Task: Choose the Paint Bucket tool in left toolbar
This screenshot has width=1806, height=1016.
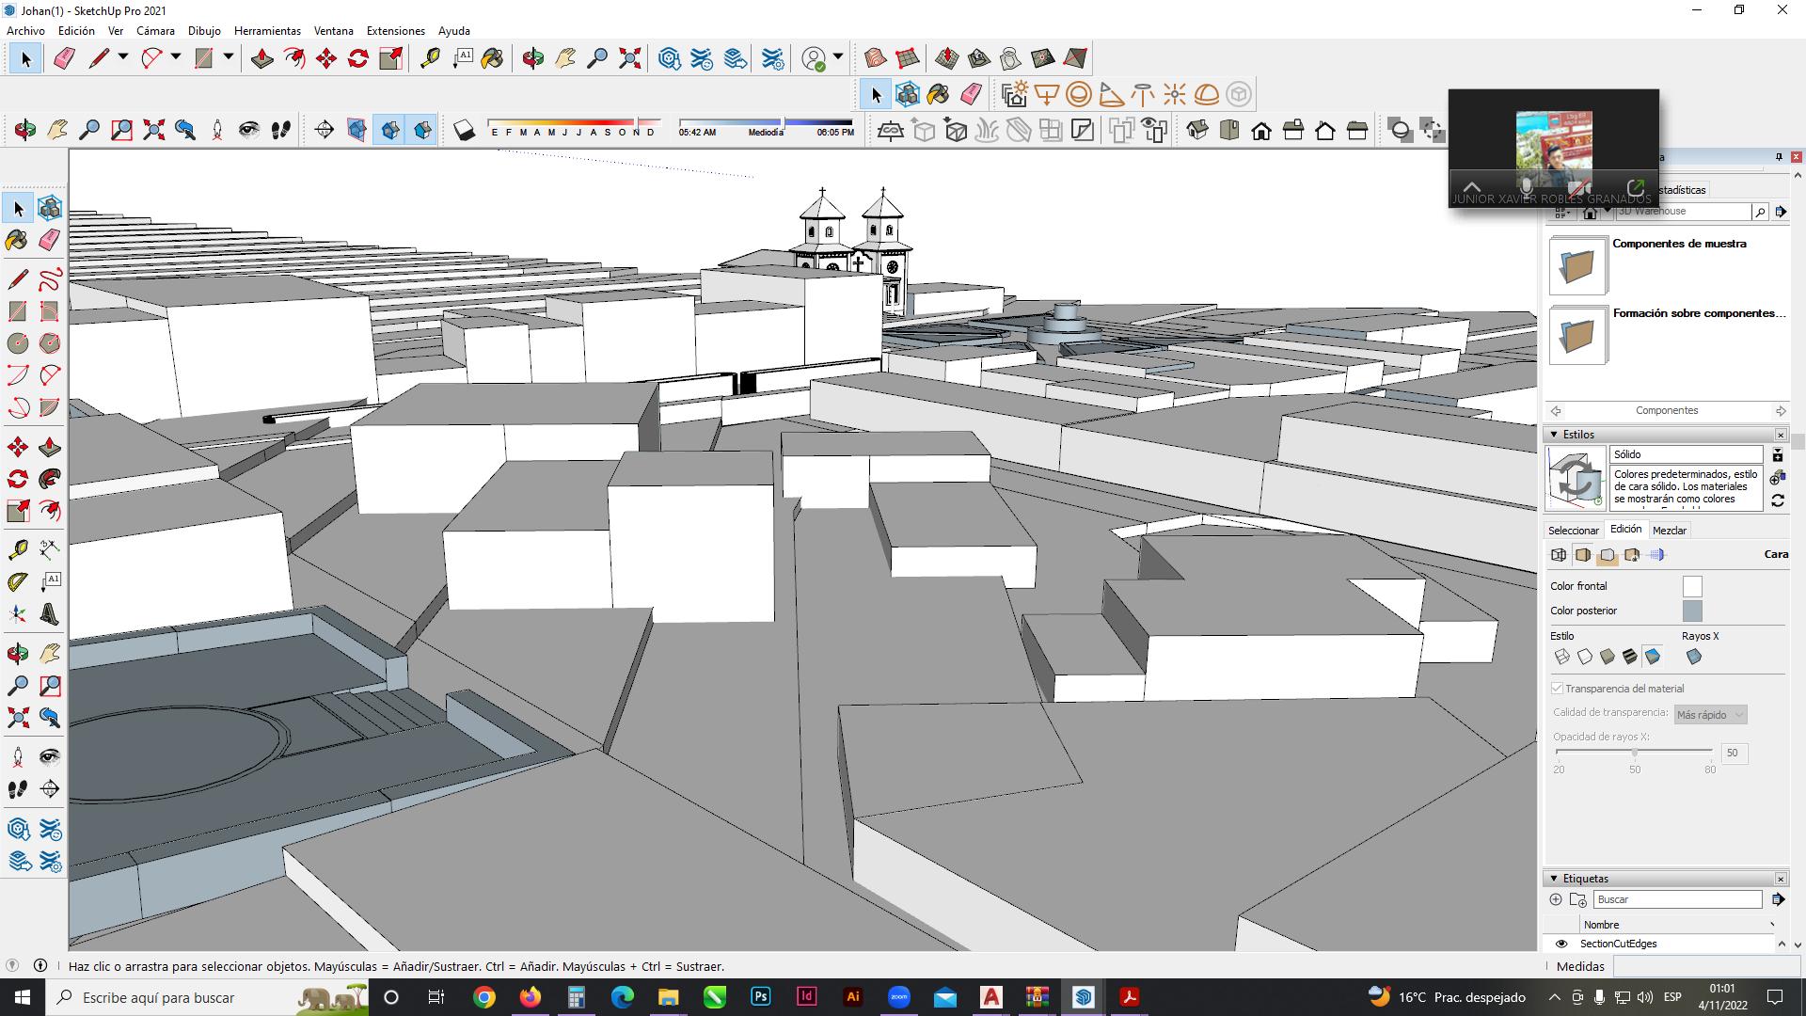Action: (17, 240)
